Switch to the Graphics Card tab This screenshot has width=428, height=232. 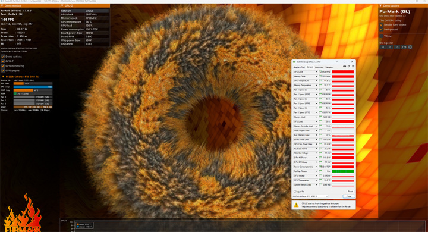point(299,67)
